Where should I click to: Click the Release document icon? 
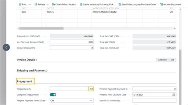[36, 4]
